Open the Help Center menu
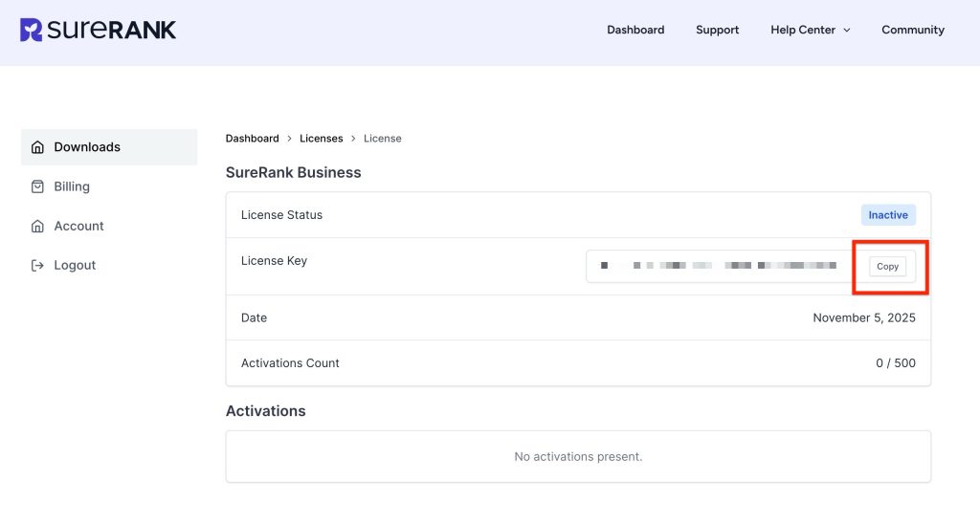The image size is (980, 524). click(802, 30)
